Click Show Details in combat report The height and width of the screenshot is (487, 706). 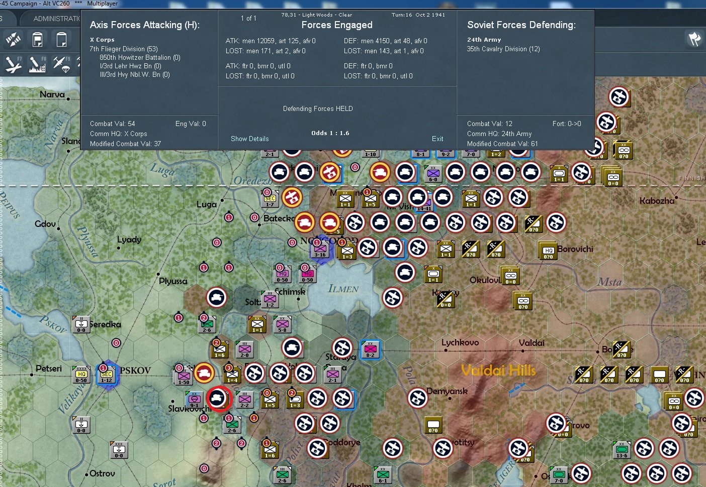point(250,139)
